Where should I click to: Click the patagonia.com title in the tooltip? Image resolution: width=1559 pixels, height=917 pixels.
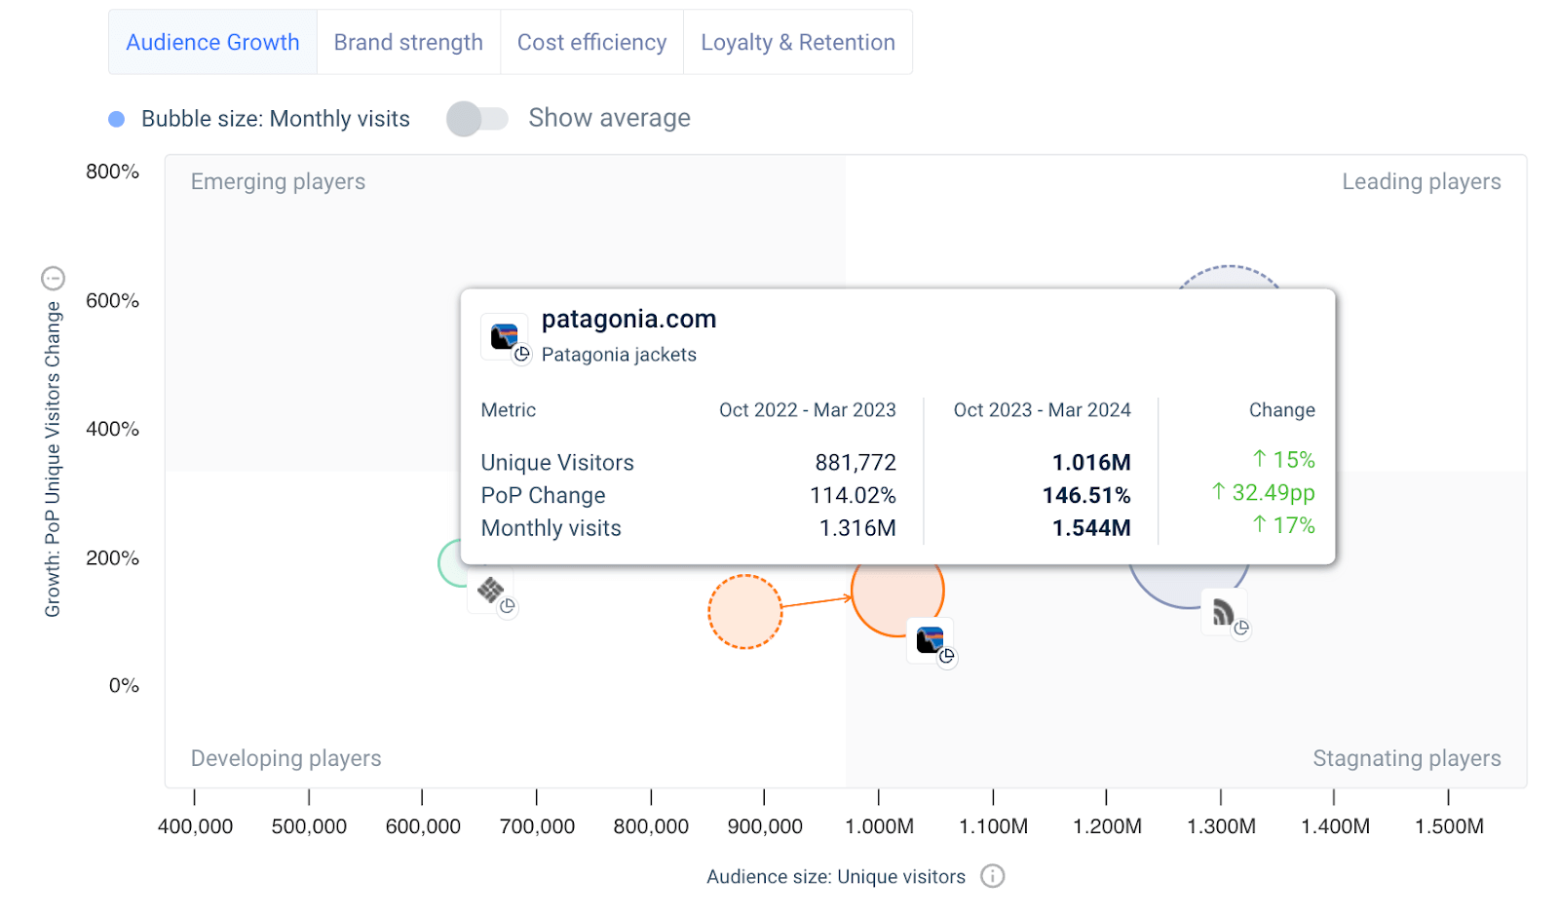628,319
